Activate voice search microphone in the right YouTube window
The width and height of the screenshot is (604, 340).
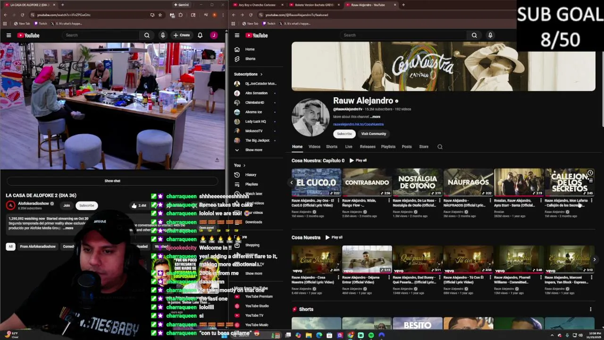pos(490,35)
